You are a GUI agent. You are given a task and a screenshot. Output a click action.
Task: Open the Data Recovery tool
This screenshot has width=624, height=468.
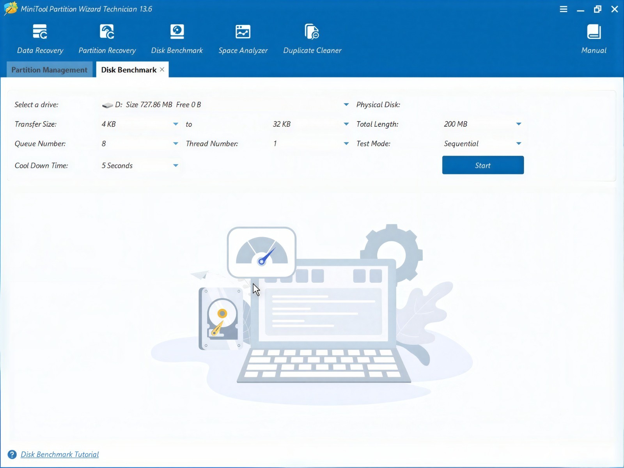point(40,39)
